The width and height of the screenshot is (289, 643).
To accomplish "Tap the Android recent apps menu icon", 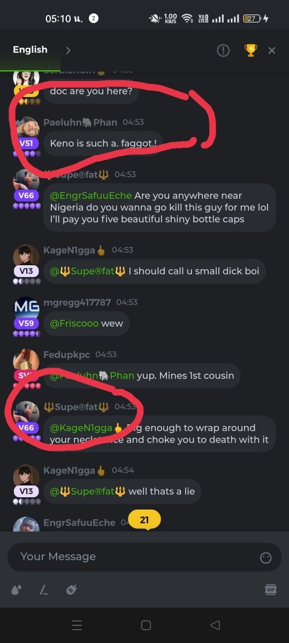I will pos(77,625).
